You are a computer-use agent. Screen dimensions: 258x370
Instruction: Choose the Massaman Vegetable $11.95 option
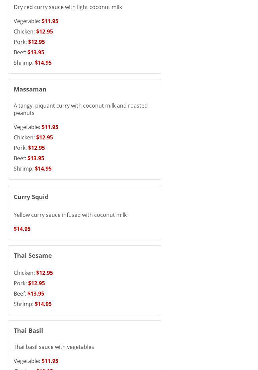[x=50, y=127]
